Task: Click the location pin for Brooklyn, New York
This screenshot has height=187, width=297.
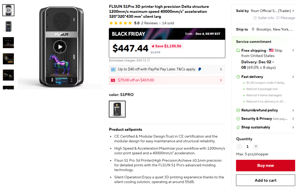Action: coord(253,29)
